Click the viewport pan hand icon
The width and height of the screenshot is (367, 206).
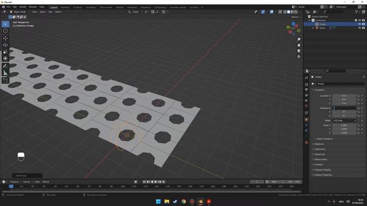(x=299, y=45)
